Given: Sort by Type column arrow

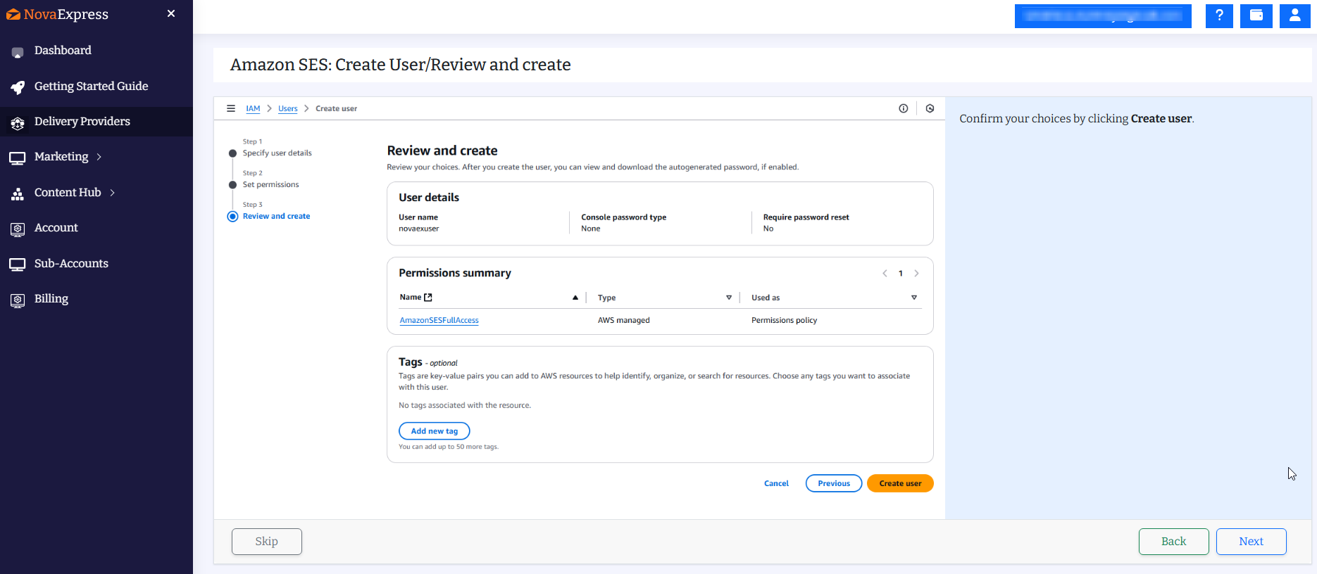Looking at the screenshot, I should (x=729, y=298).
